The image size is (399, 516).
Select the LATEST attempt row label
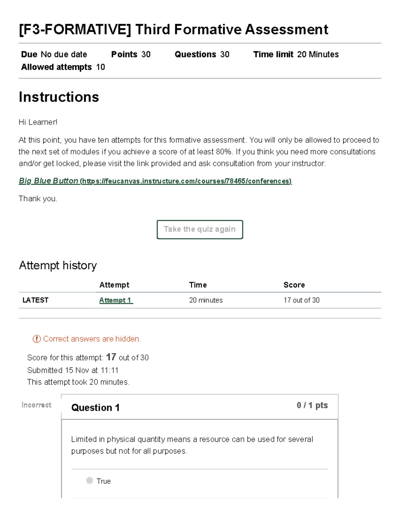(35, 300)
